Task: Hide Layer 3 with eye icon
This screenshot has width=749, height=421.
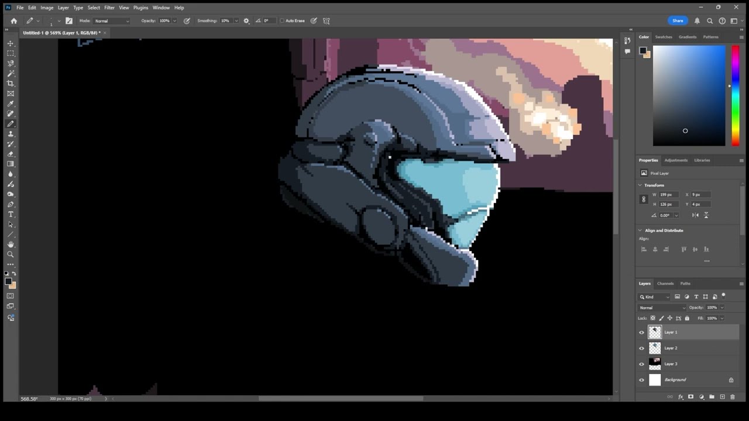Action: (641, 364)
